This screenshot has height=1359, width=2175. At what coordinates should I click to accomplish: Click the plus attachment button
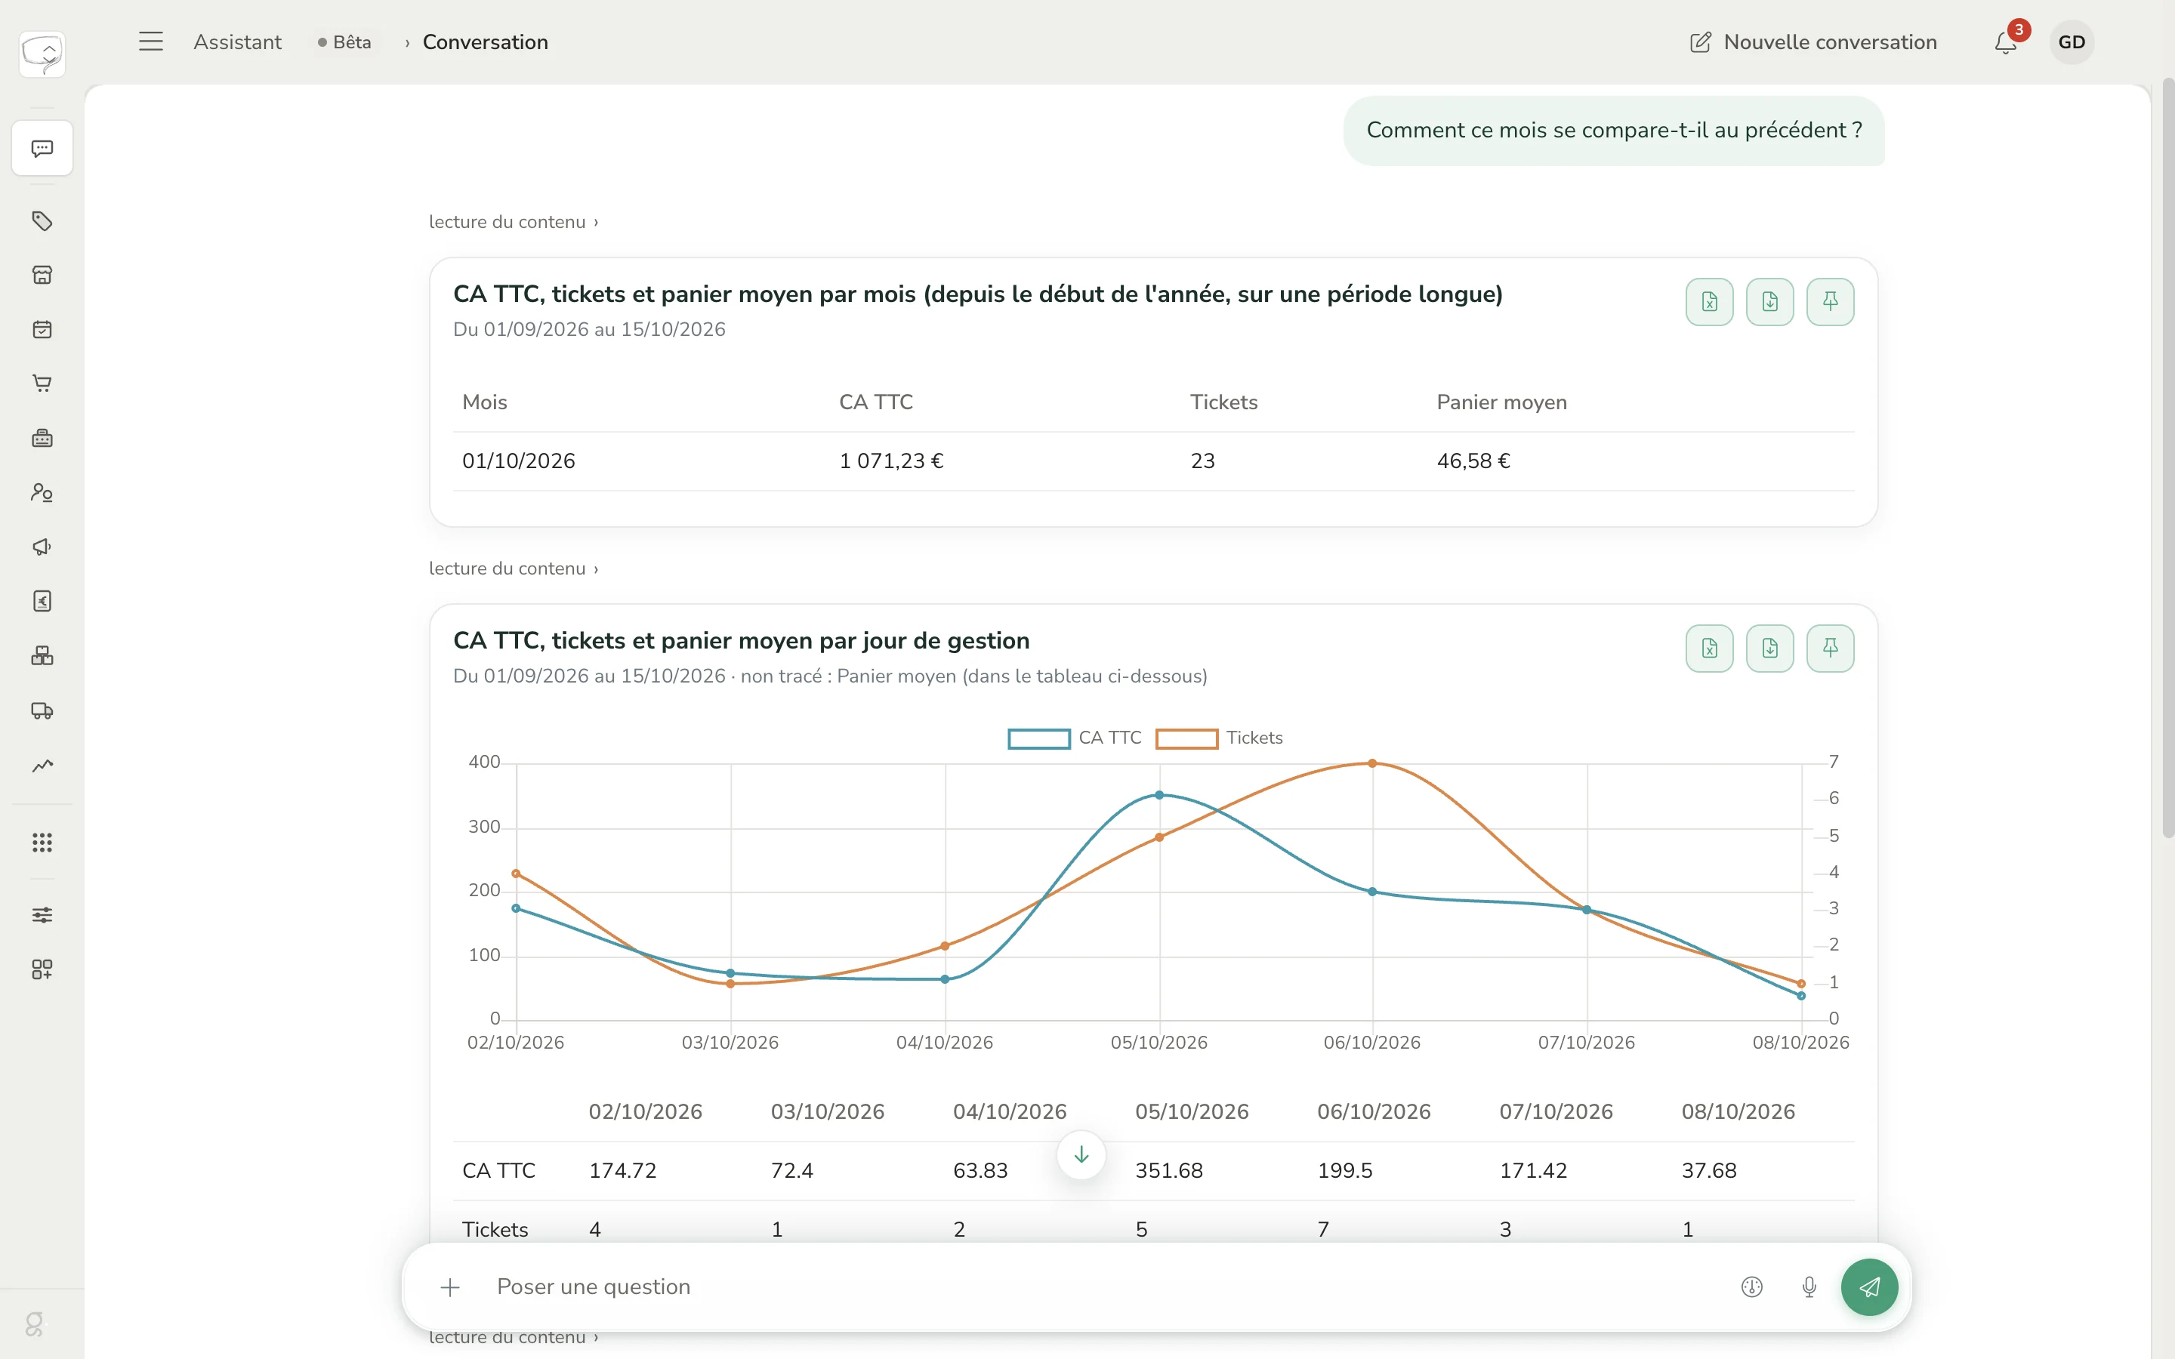(450, 1287)
